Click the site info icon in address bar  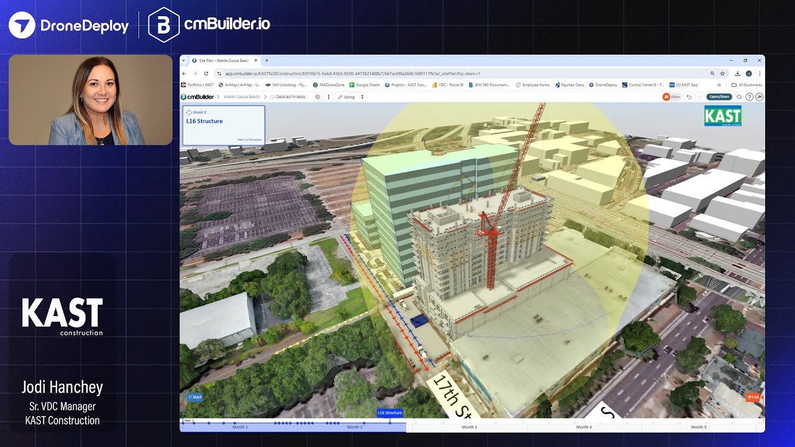(x=219, y=73)
